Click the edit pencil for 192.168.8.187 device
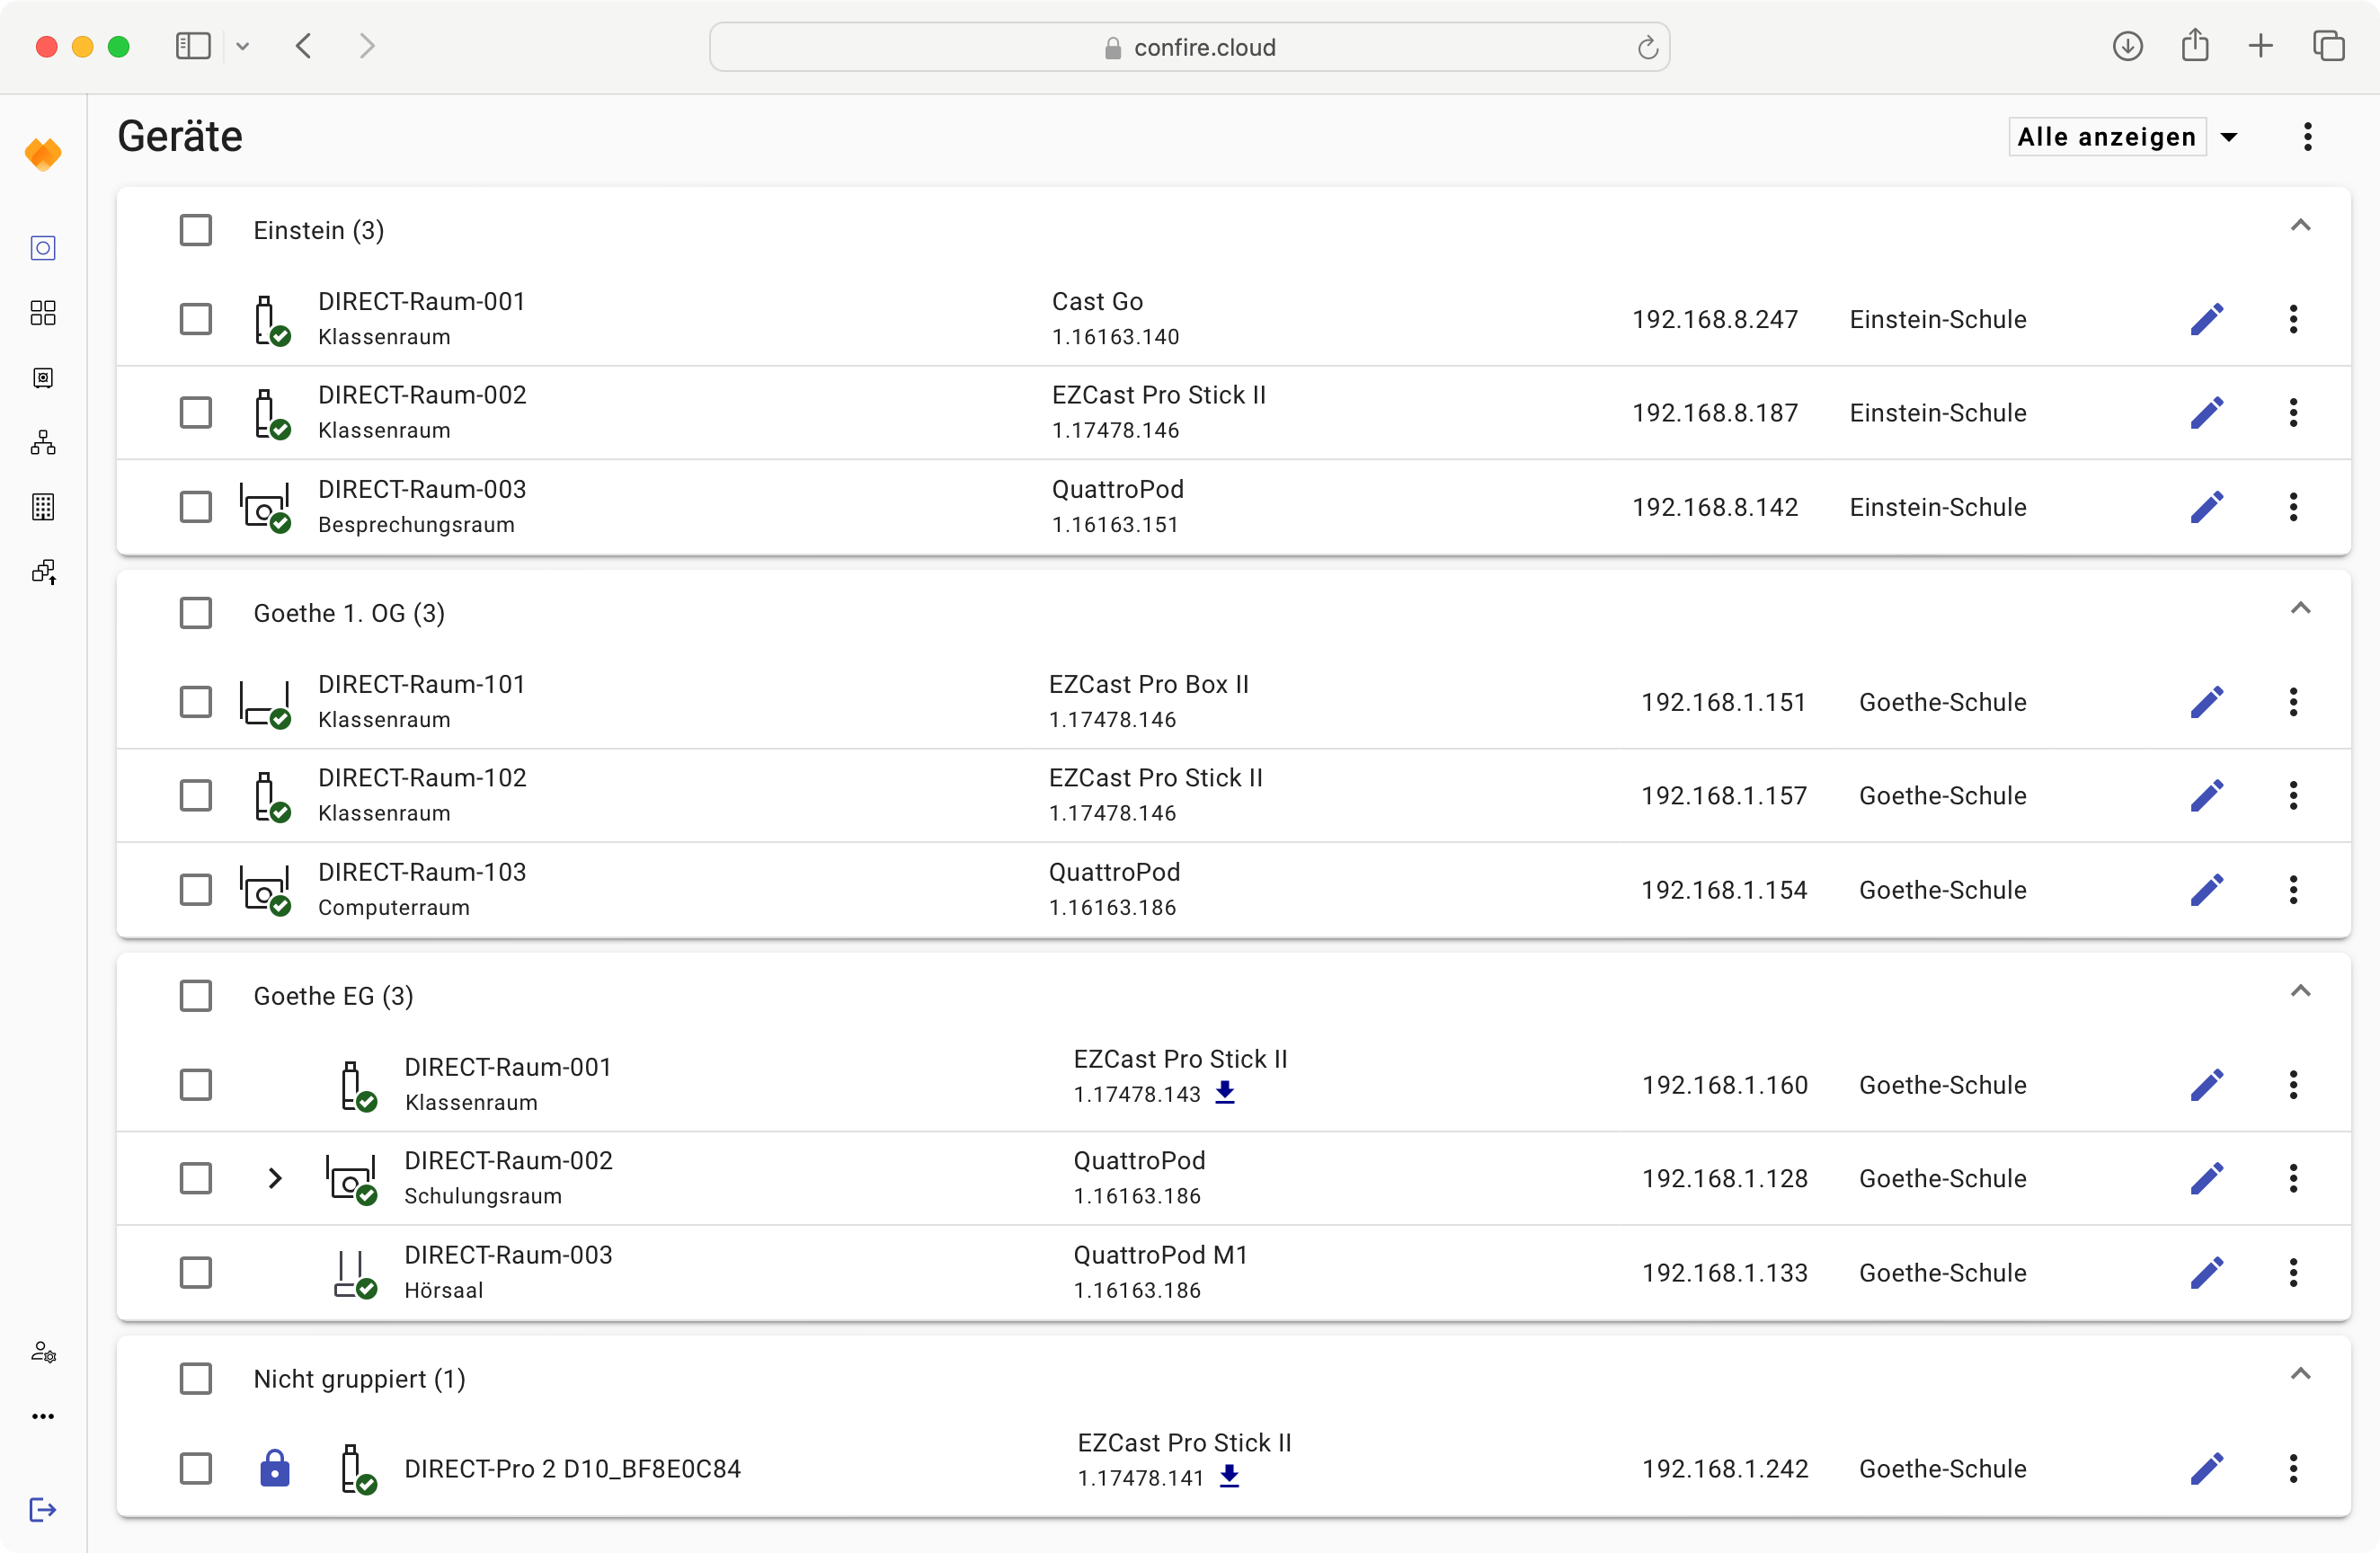 pyautogui.click(x=2206, y=412)
